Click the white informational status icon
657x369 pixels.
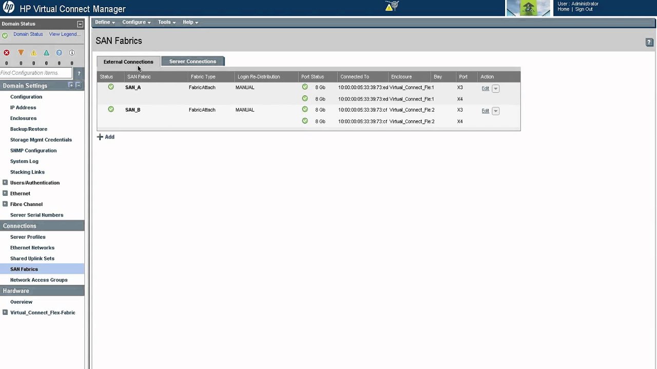[72, 53]
